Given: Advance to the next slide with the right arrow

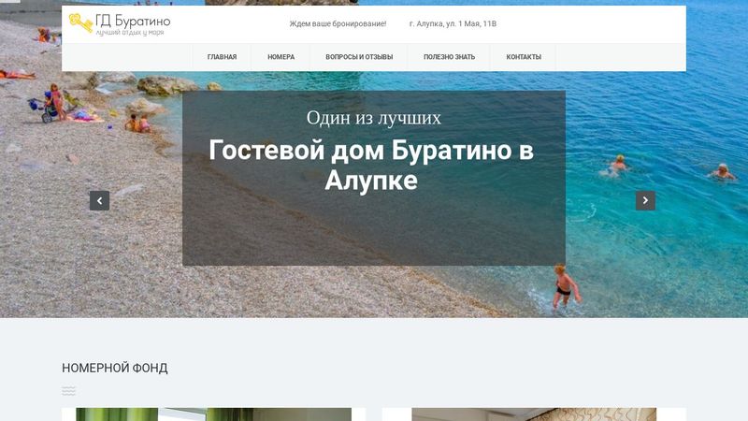Looking at the screenshot, I should click(645, 200).
